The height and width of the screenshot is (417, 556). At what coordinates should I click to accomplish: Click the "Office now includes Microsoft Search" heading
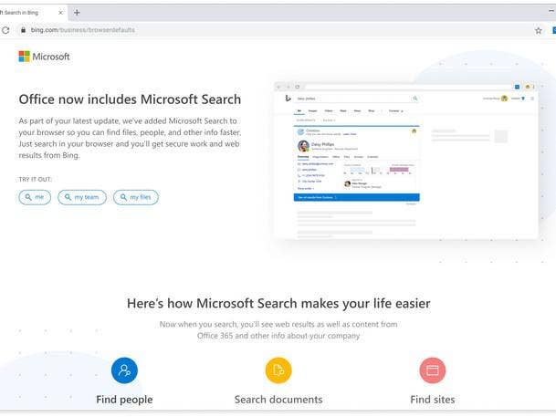(x=130, y=99)
